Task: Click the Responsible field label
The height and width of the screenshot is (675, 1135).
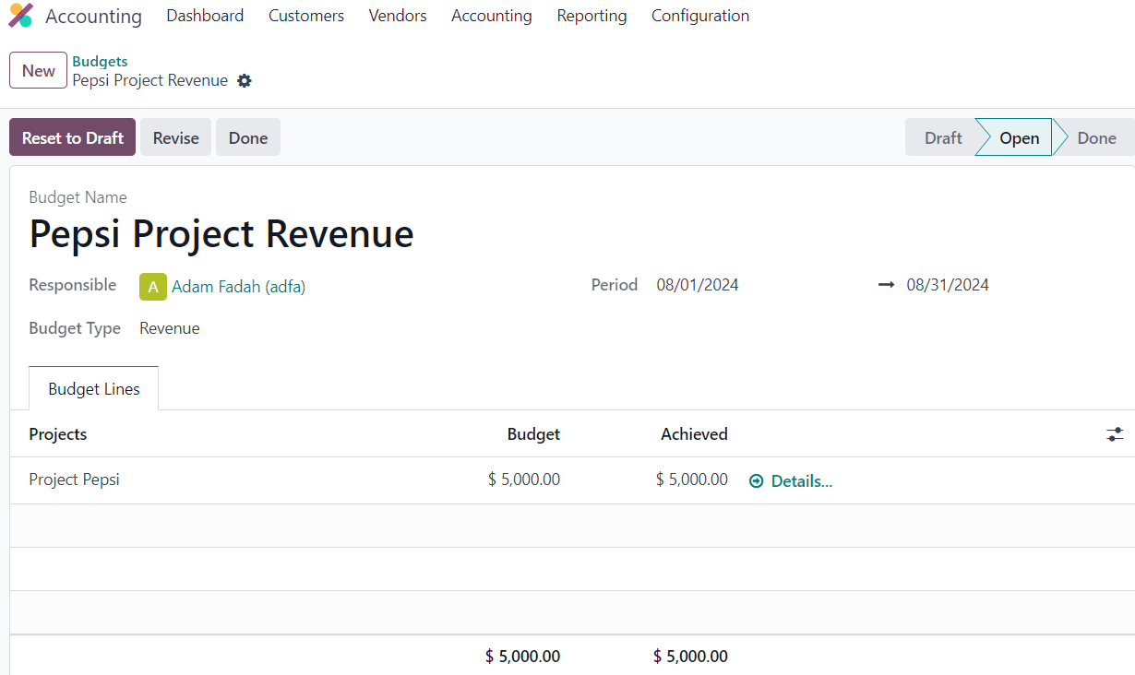Action: [73, 285]
